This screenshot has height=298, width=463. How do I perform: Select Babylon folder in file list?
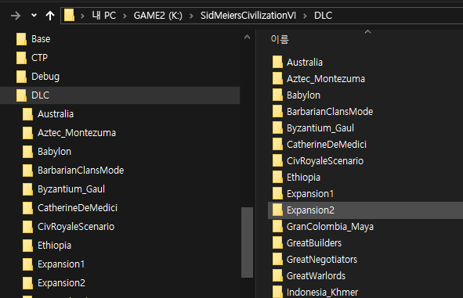point(303,95)
